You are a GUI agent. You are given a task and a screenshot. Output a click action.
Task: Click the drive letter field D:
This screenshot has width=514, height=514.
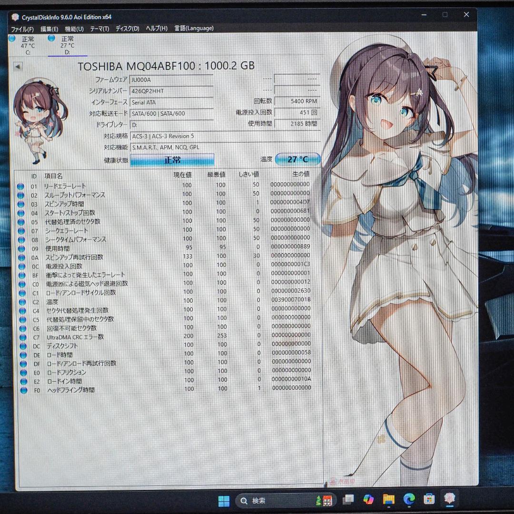(171, 125)
